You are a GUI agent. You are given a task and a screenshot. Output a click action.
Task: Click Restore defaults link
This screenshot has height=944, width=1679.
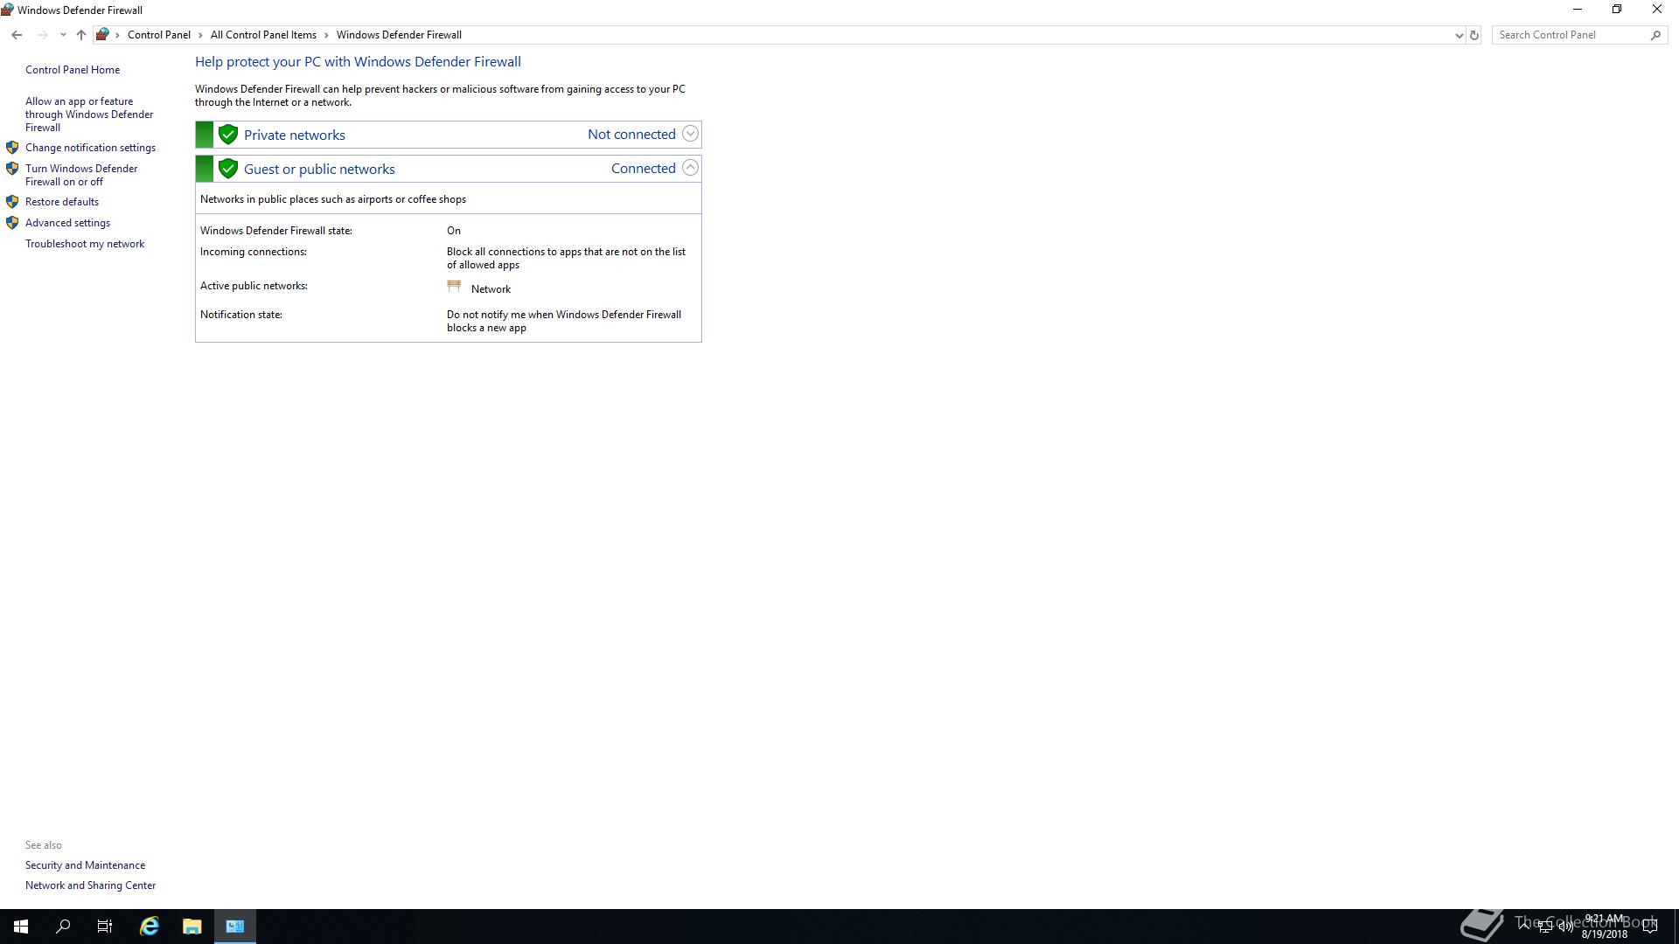[62, 202]
